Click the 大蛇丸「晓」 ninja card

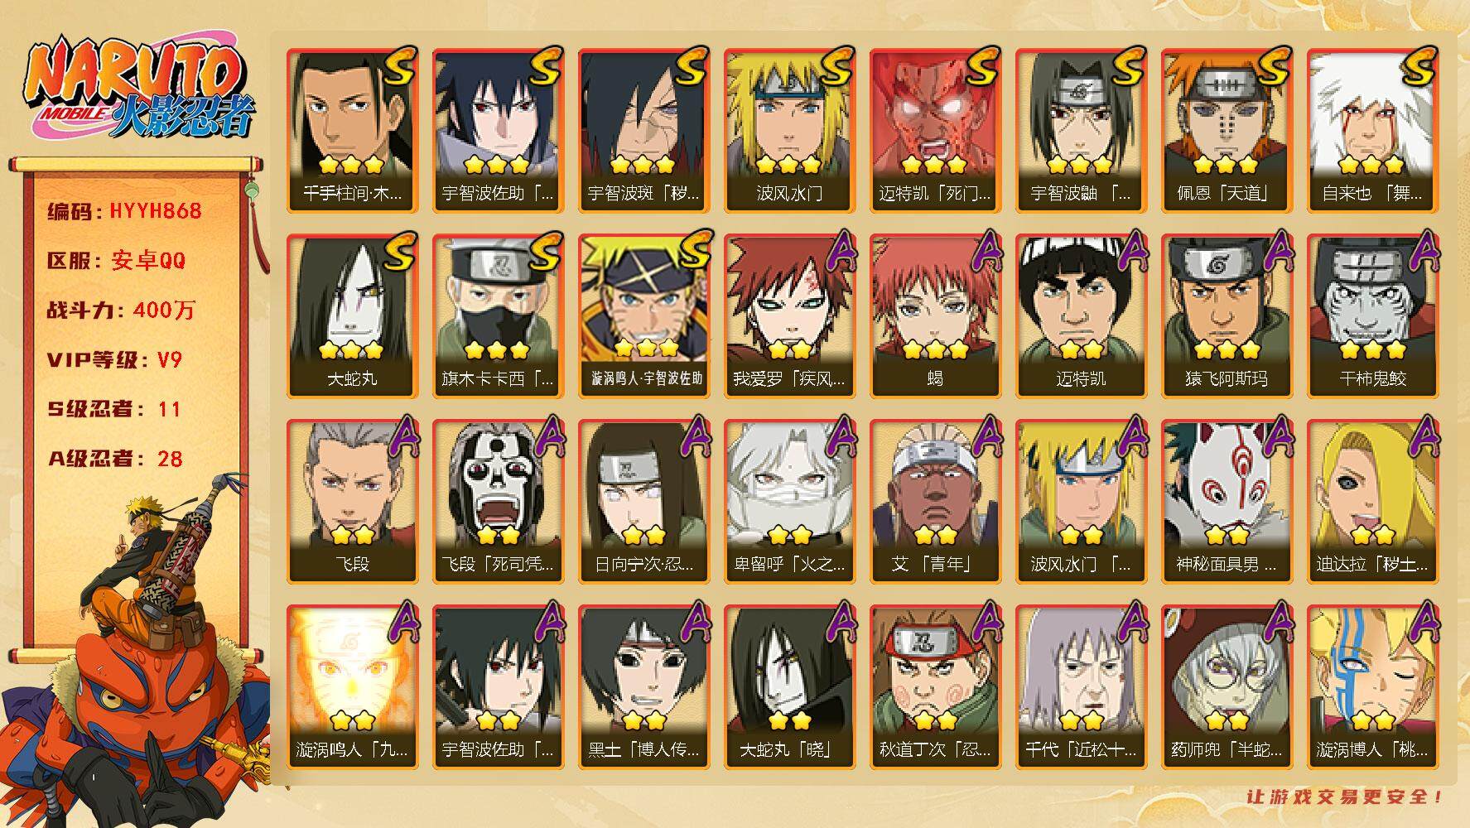point(789,687)
